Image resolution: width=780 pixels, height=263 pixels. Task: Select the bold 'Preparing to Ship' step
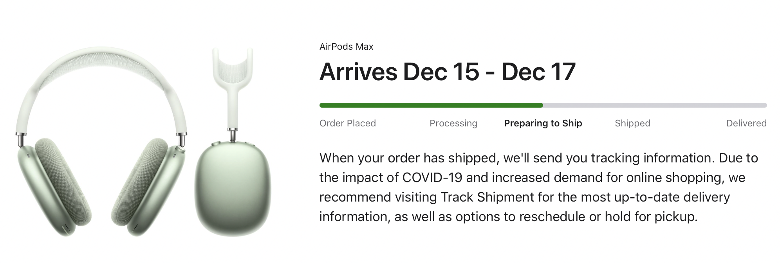click(x=543, y=123)
